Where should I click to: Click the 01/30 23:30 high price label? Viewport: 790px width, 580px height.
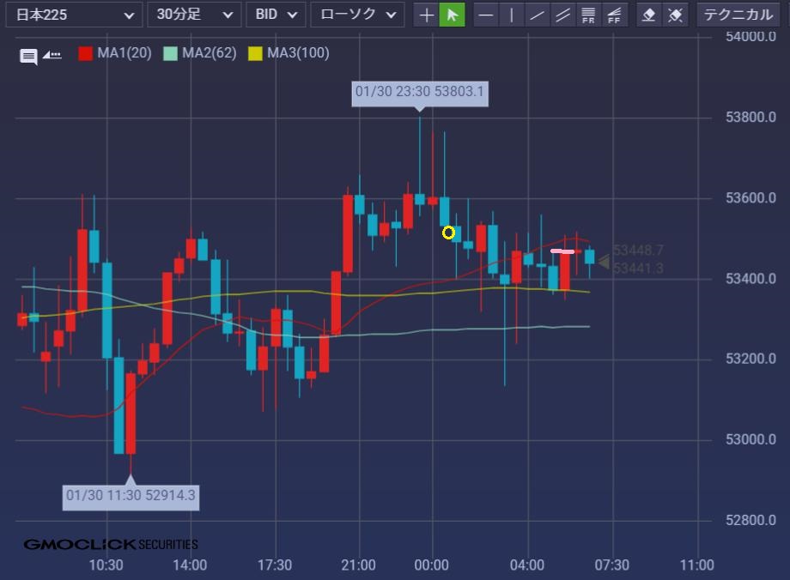point(420,92)
